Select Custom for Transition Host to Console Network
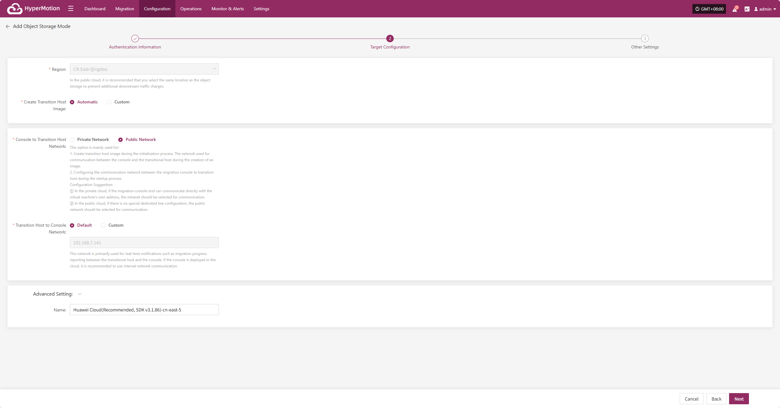 point(112,225)
